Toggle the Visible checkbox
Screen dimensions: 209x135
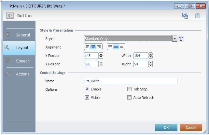coord(87,98)
